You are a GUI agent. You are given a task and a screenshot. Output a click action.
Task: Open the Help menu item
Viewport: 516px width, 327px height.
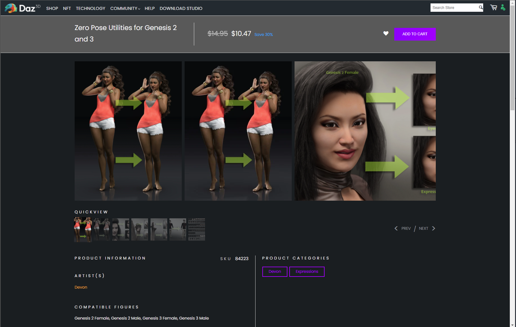pos(150,8)
